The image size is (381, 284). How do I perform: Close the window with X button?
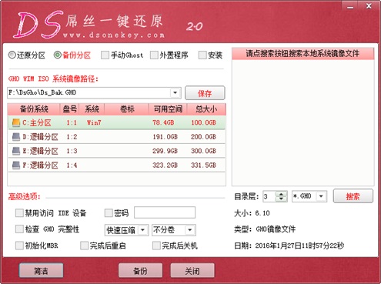[x=369, y=6]
